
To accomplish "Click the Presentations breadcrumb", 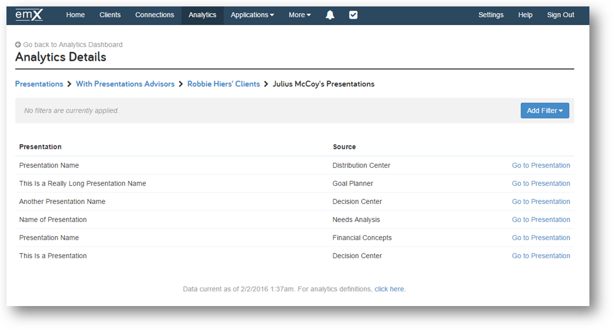I will [x=39, y=84].
